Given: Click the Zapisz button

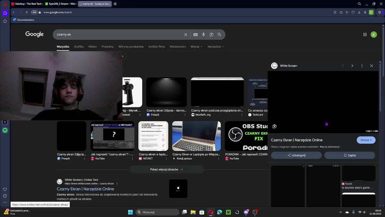Looking at the screenshot, I should (x=350, y=155).
